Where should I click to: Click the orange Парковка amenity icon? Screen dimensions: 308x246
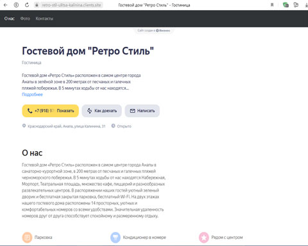pyautogui.click(x=27, y=238)
